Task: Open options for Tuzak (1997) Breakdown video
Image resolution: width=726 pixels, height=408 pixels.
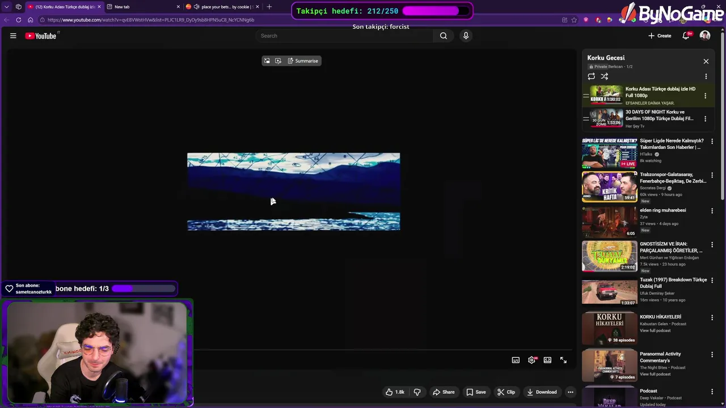Action: (x=712, y=280)
